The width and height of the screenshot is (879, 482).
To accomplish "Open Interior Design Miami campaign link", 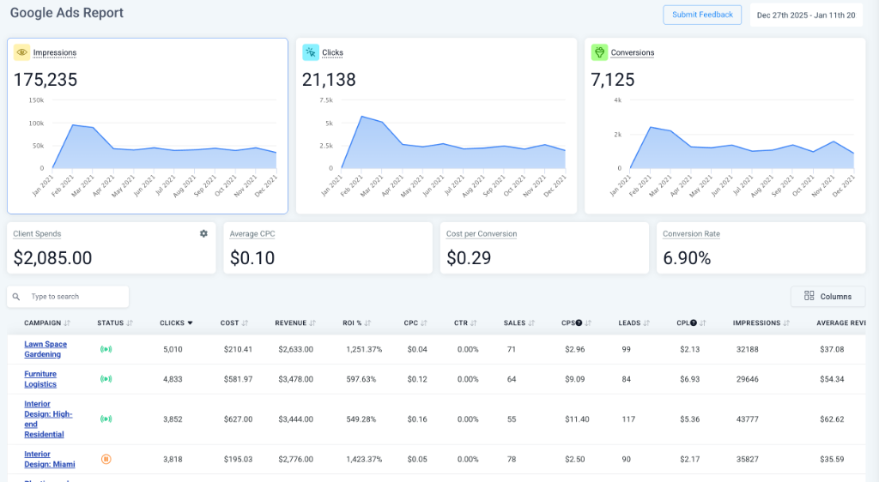I will pos(49,459).
